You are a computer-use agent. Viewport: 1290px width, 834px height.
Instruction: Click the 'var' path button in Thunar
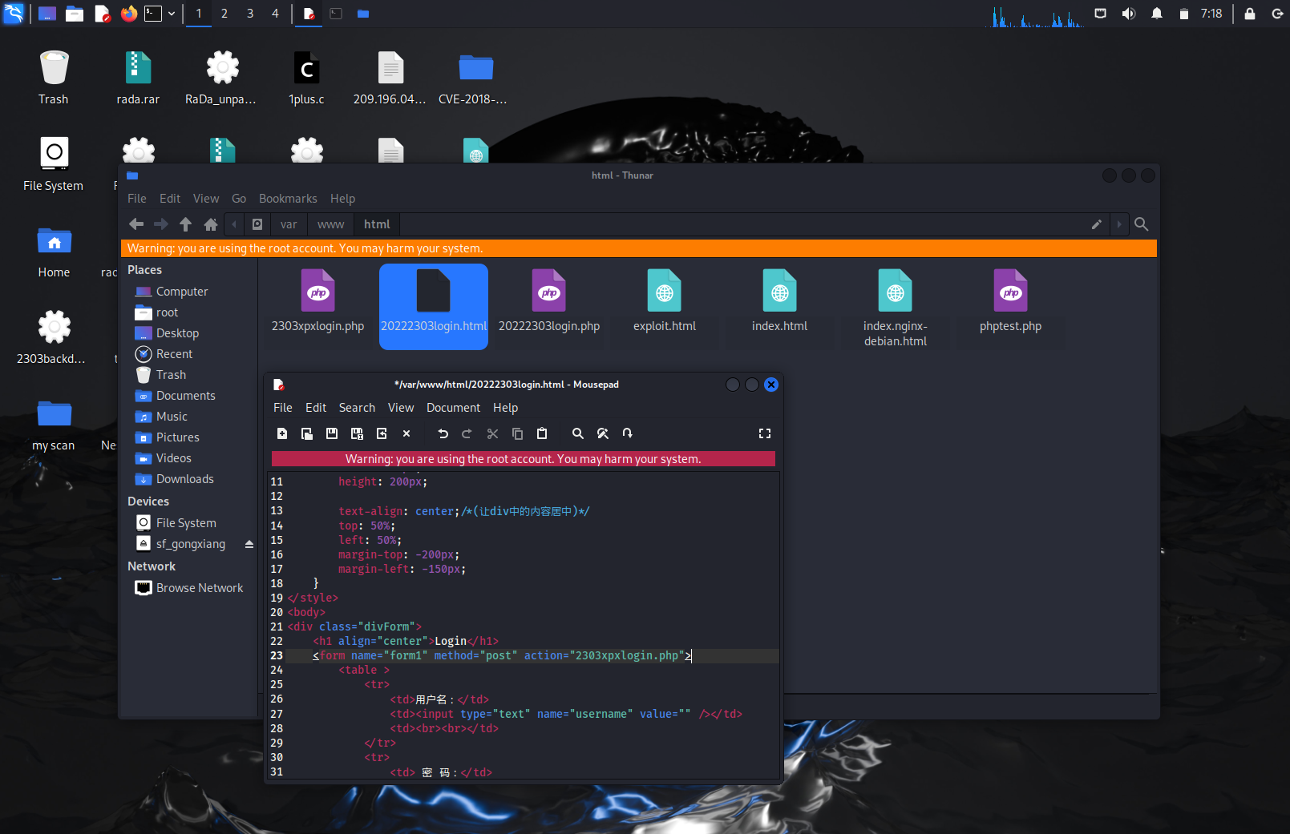[289, 224]
